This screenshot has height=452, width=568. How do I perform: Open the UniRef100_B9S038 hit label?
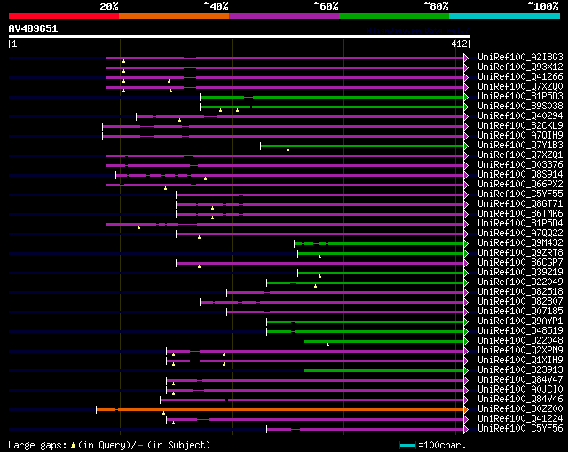tap(520, 107)
